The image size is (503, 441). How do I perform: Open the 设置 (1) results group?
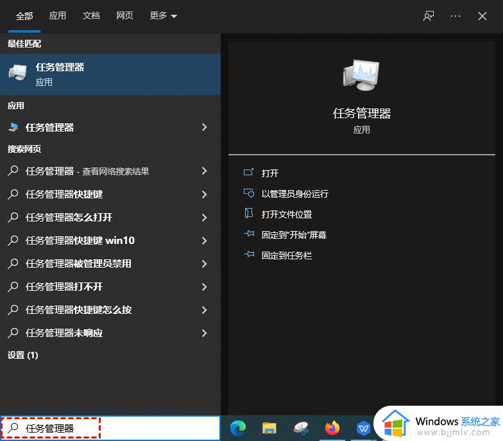23,356
